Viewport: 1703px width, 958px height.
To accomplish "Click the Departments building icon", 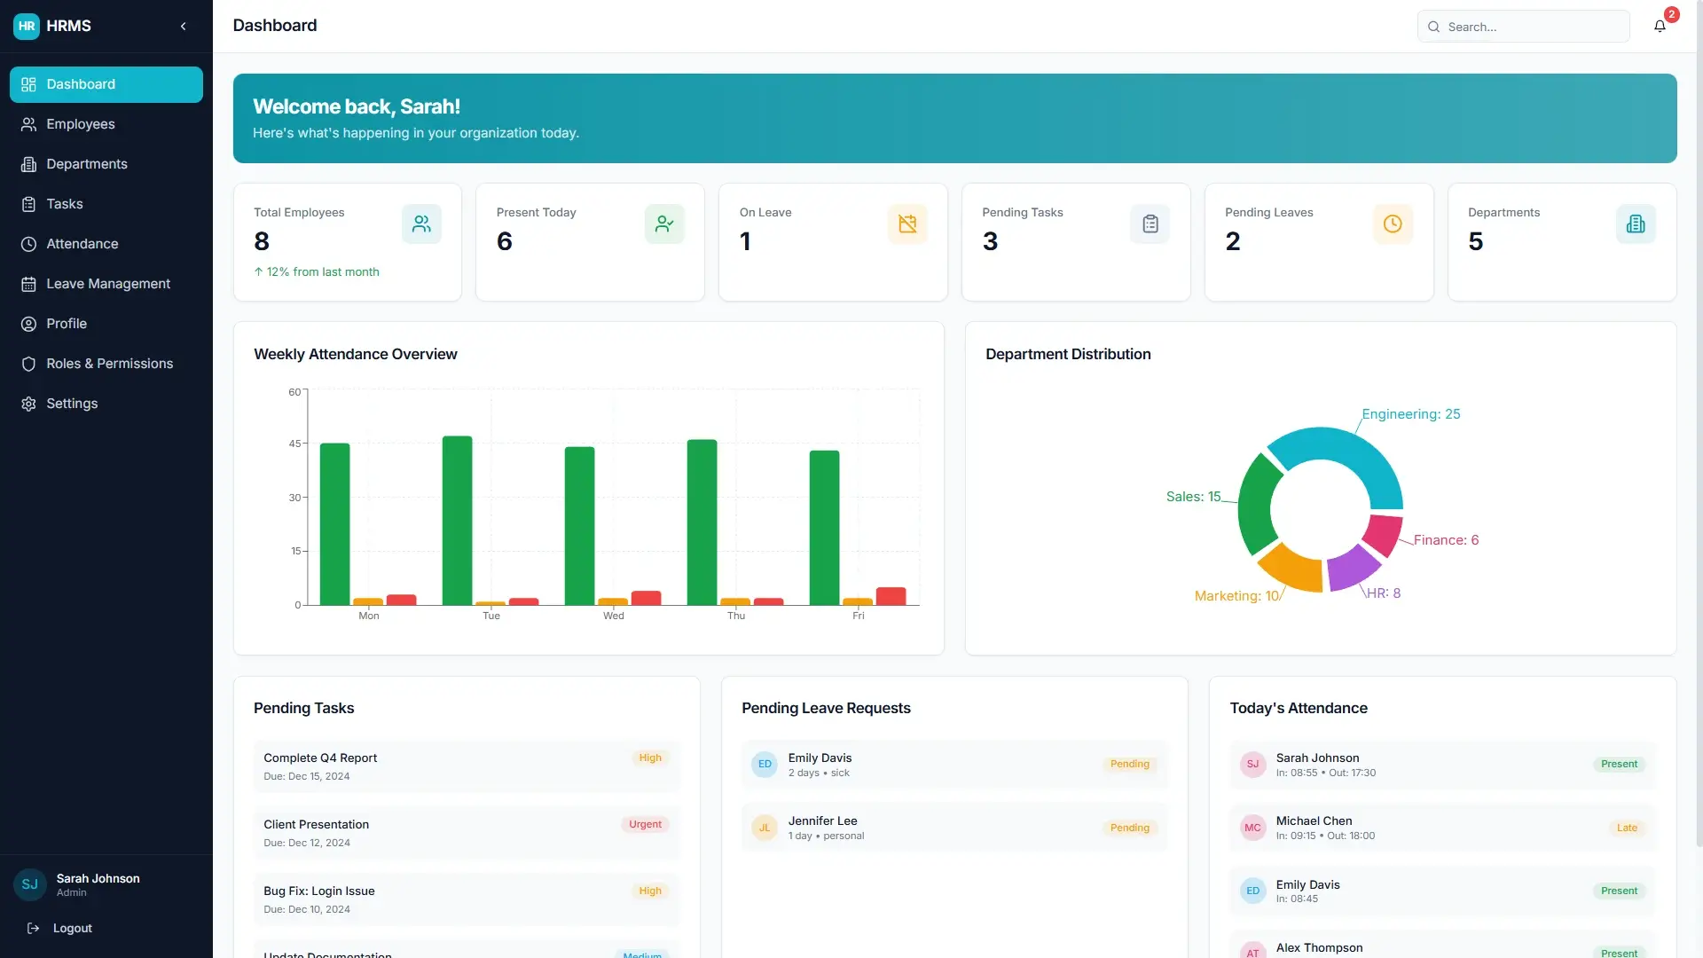I will click(x=1636, y=224).
